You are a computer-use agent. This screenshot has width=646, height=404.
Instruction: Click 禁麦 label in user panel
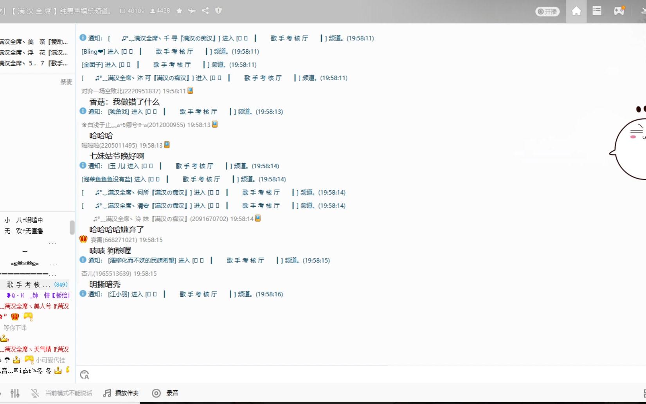[66, 82]
